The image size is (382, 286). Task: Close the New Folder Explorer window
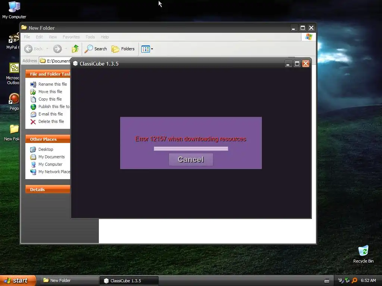point(311,28)
